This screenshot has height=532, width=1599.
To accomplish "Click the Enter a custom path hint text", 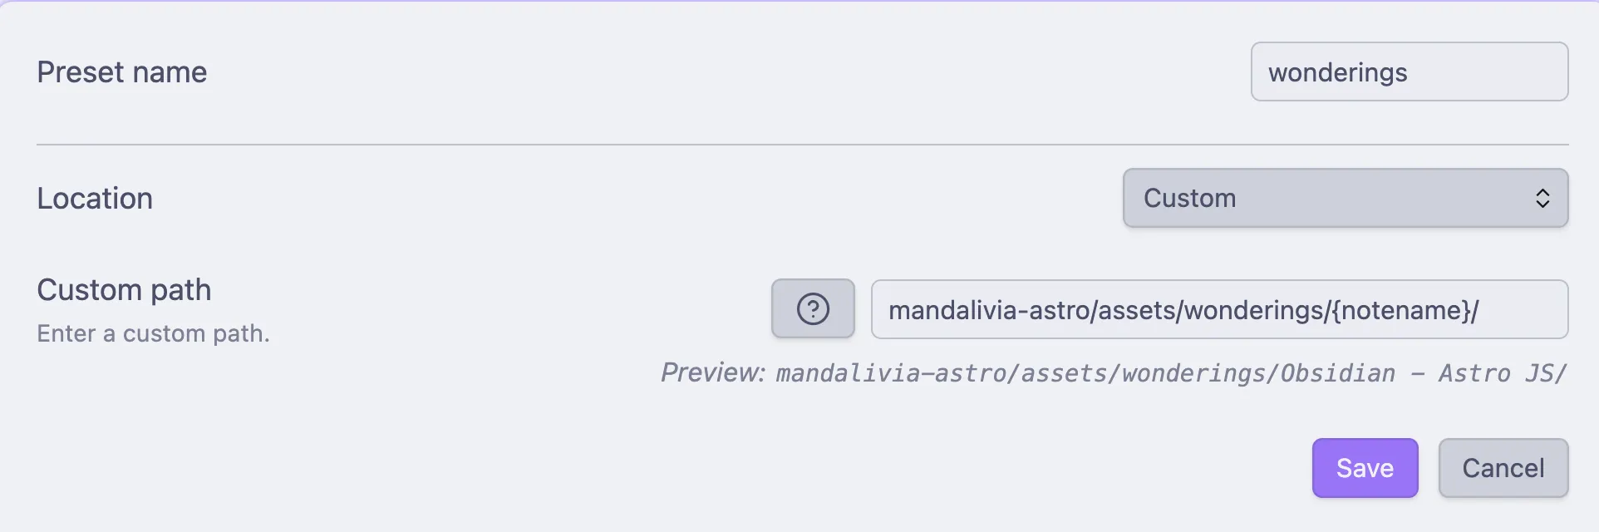I will coord(152,334).
